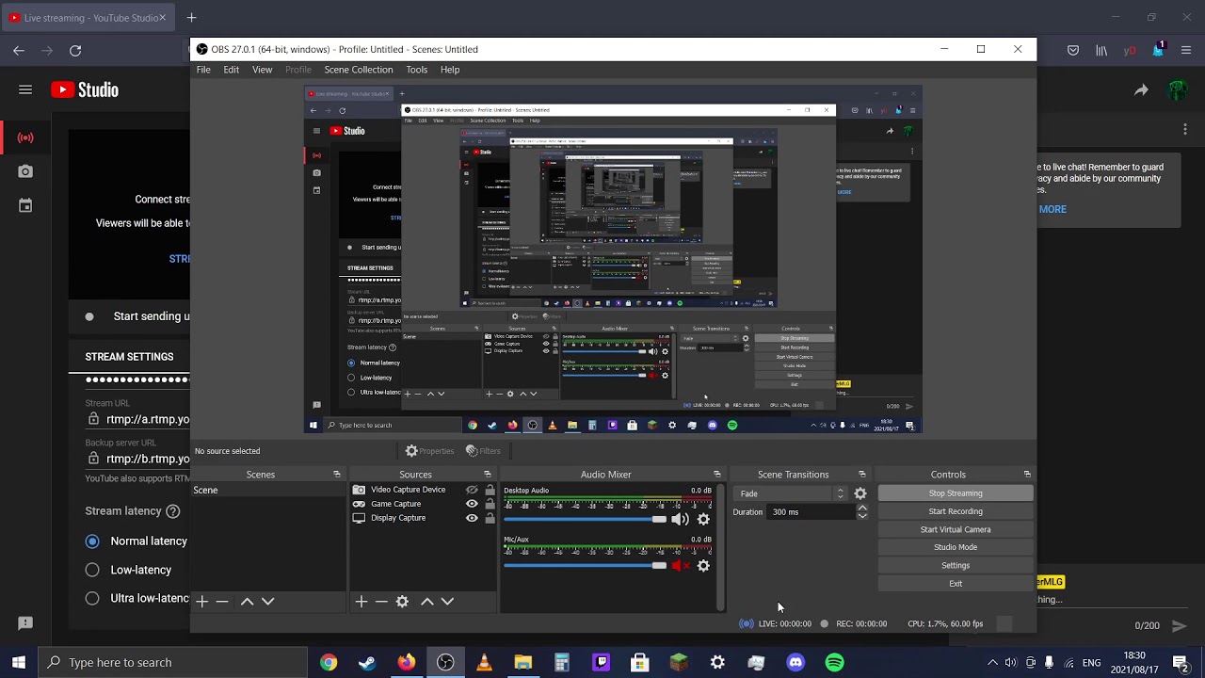Move source up arrow in Sources panel
The height and width of the screenshot is (678, 1205).
426,601
